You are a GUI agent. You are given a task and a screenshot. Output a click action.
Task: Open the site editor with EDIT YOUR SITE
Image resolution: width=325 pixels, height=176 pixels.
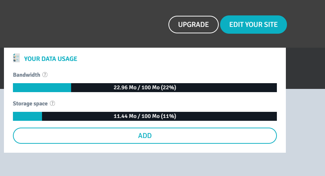(x=254, y=25)
